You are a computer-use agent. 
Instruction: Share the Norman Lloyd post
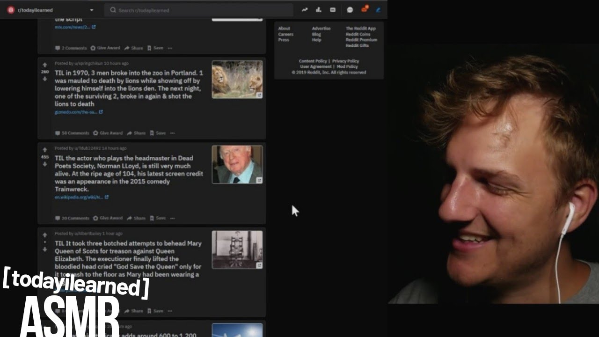pyautogui.click(x=136, y=218)
